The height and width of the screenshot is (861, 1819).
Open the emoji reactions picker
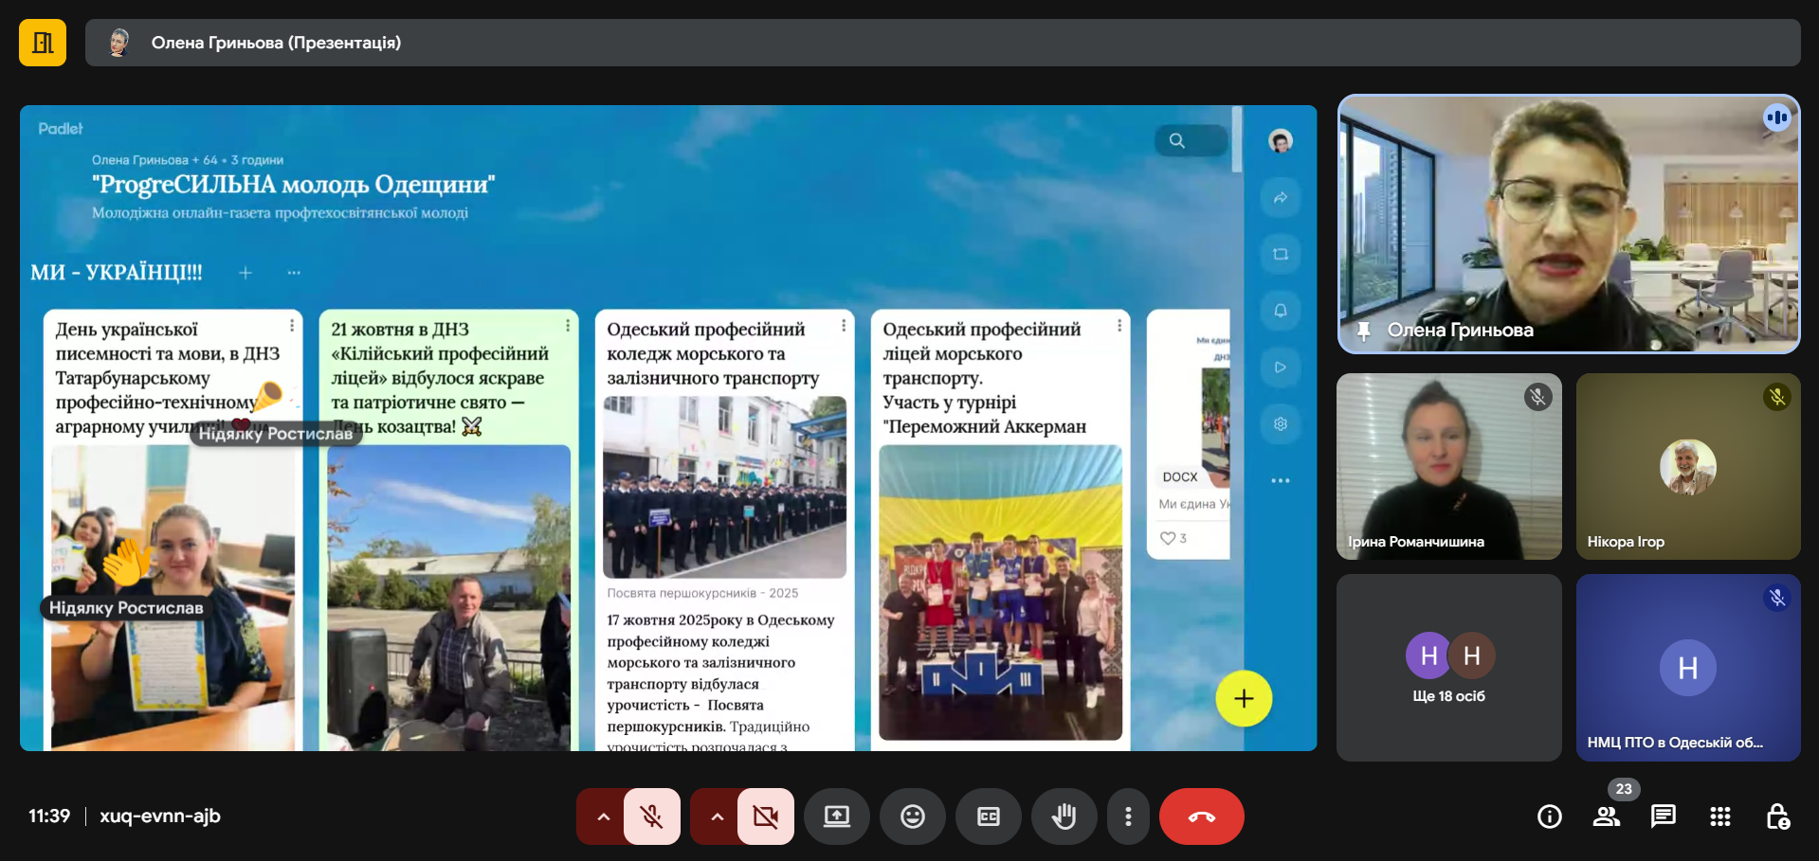pyautogui.click(x=912, y=816)
